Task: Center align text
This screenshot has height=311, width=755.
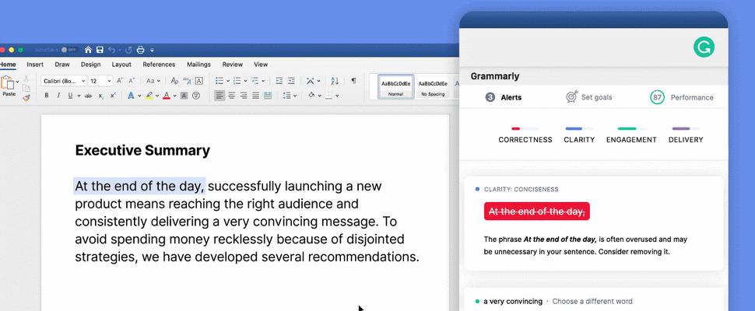Action: 232,96
